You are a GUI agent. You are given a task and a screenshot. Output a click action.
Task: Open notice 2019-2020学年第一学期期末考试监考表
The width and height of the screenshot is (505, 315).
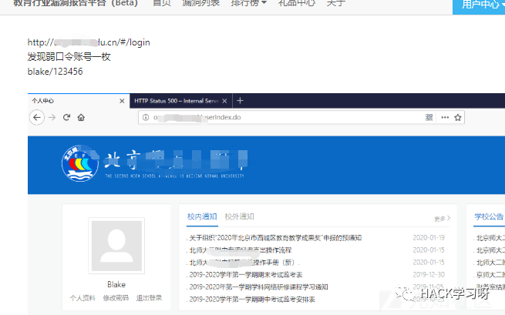pyautogui.click(x=246, y=275)
